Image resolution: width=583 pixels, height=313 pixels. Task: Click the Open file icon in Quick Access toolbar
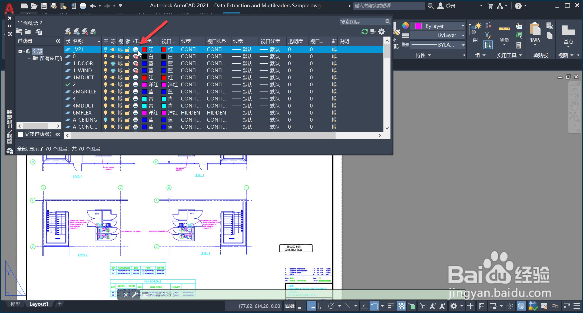click(34, 6)
